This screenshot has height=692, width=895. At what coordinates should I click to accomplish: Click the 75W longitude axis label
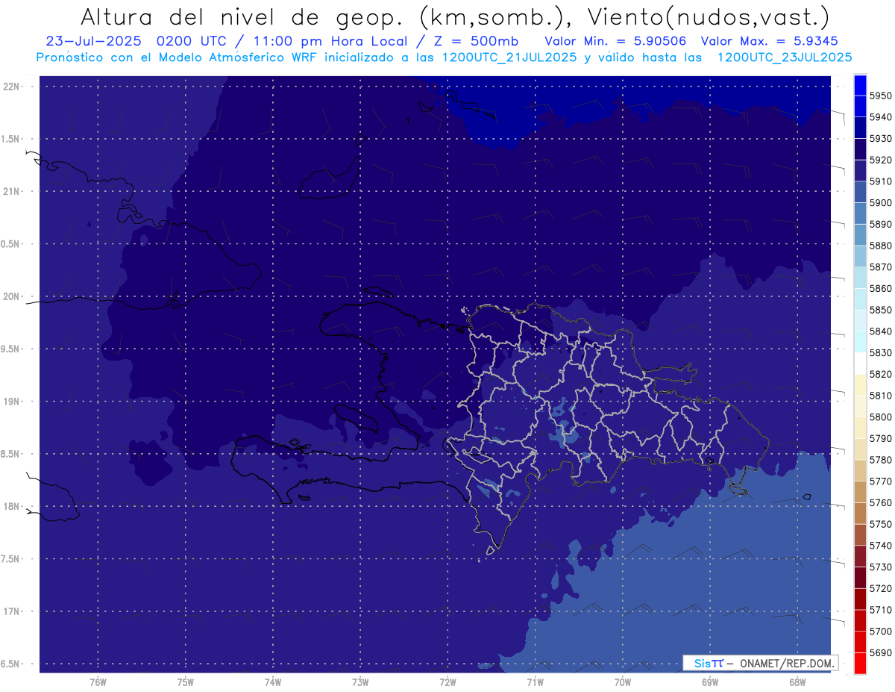(x=186, y=682)
